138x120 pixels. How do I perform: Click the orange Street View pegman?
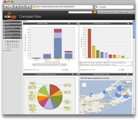[x=84, y=92]
